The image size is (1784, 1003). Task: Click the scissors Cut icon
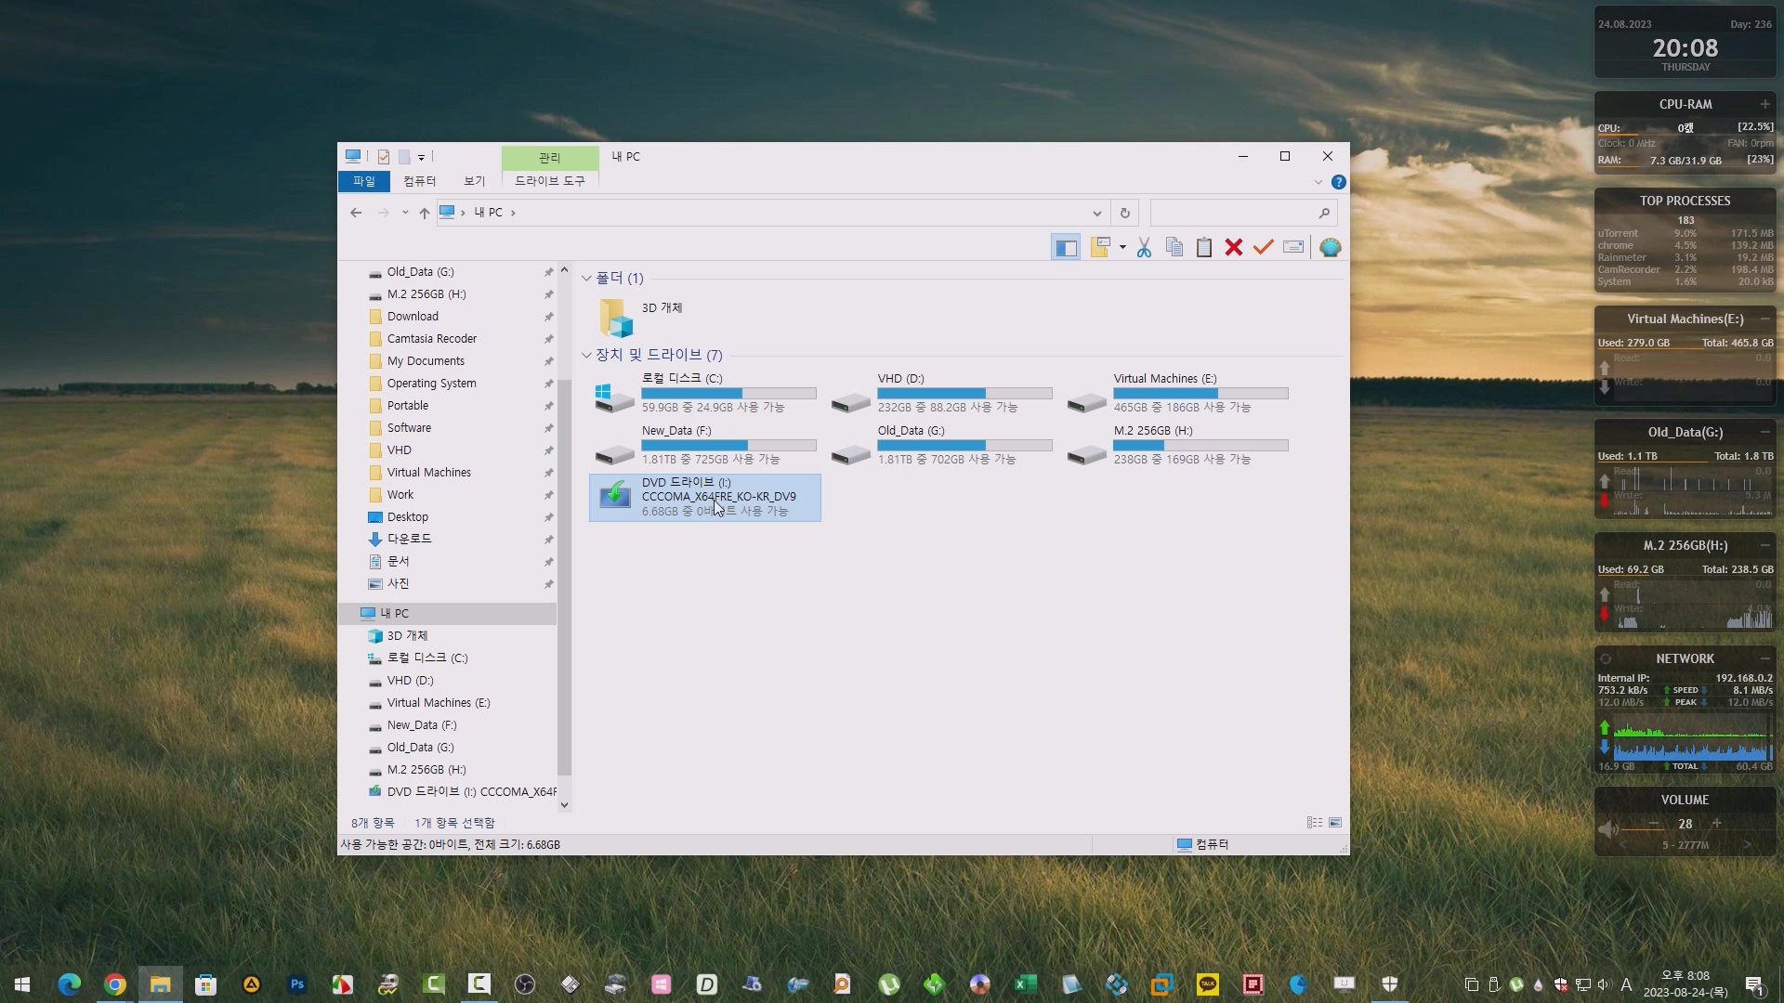point(1144,247)
